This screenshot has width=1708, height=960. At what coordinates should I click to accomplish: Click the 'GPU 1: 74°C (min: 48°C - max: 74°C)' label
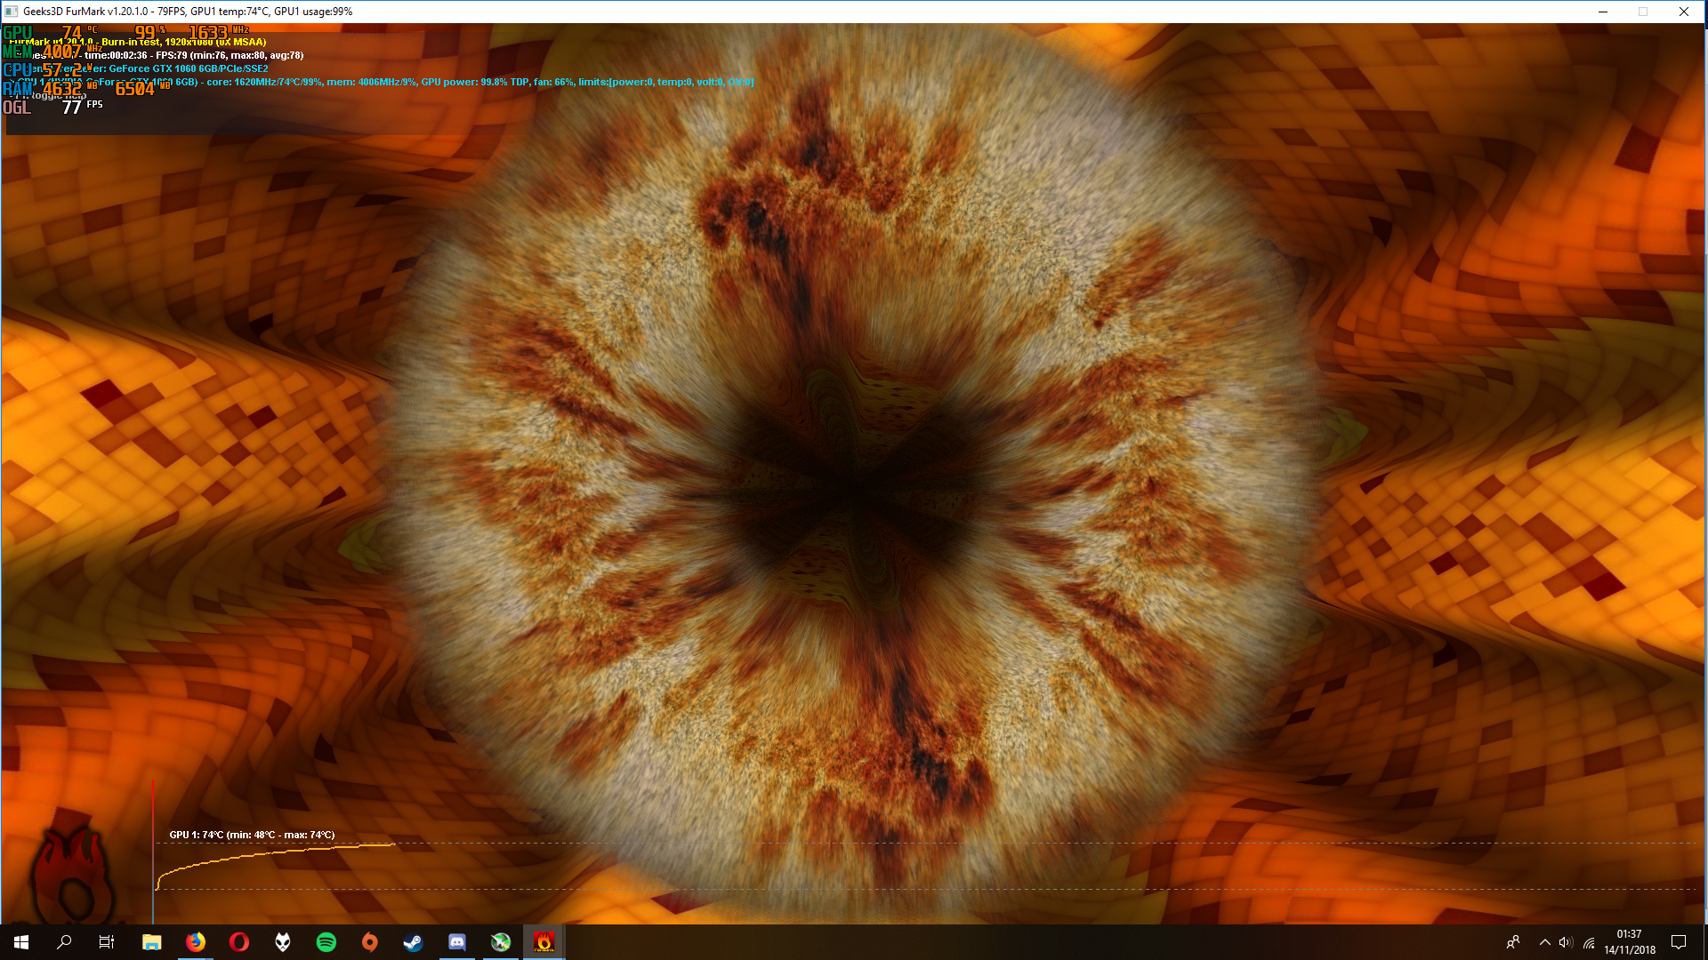[252, 835]
